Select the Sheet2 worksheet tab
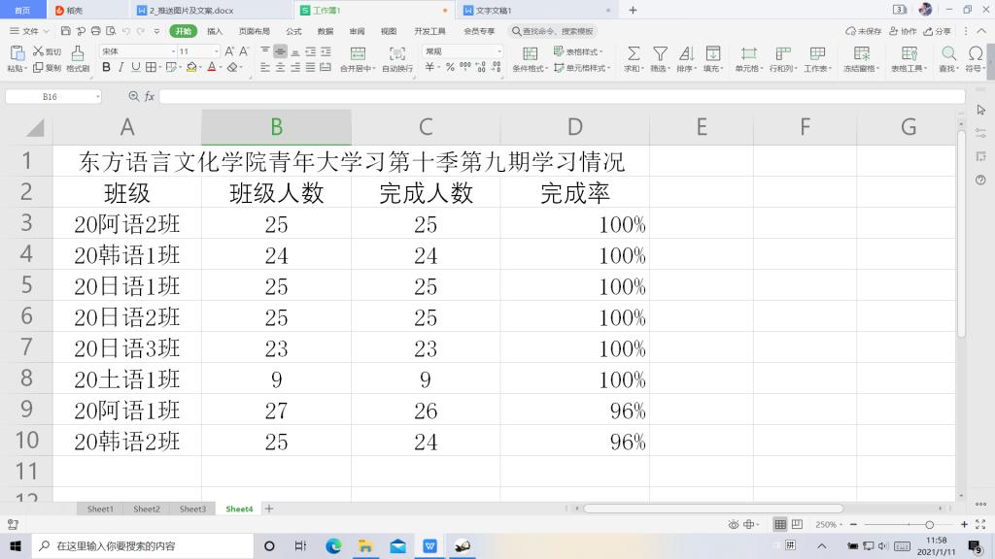The image size is (995, 559). pyautogui.click(x=147, y=509)
